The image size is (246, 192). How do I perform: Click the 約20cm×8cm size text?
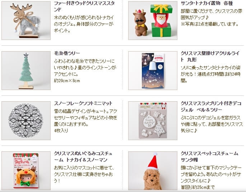coord(67,81)
